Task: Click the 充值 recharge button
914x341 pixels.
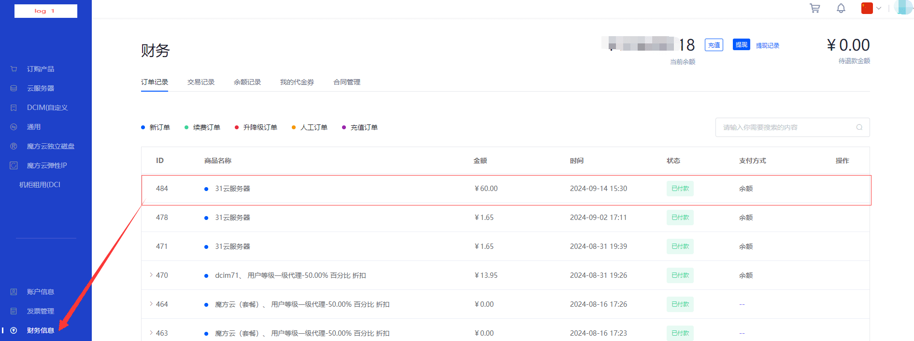Action: pyautogui.click(x=714, y=45)
